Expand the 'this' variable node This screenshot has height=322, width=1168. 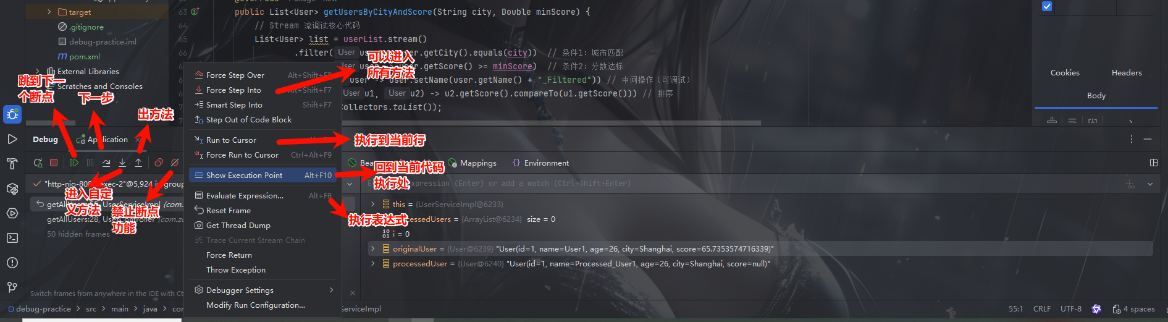click(372, 204)
